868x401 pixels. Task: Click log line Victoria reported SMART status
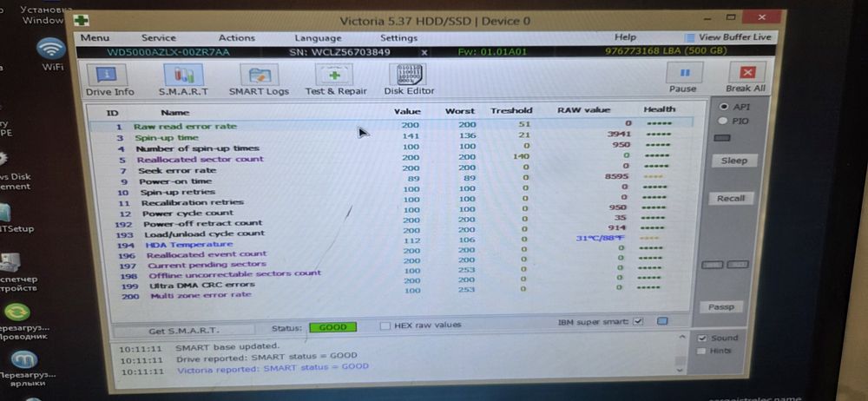[x=273, y=367]
